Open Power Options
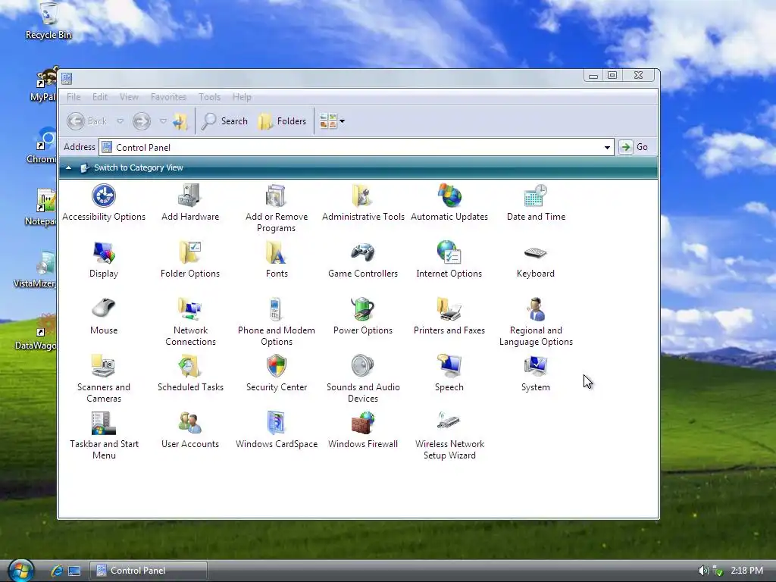 point(363,316)
